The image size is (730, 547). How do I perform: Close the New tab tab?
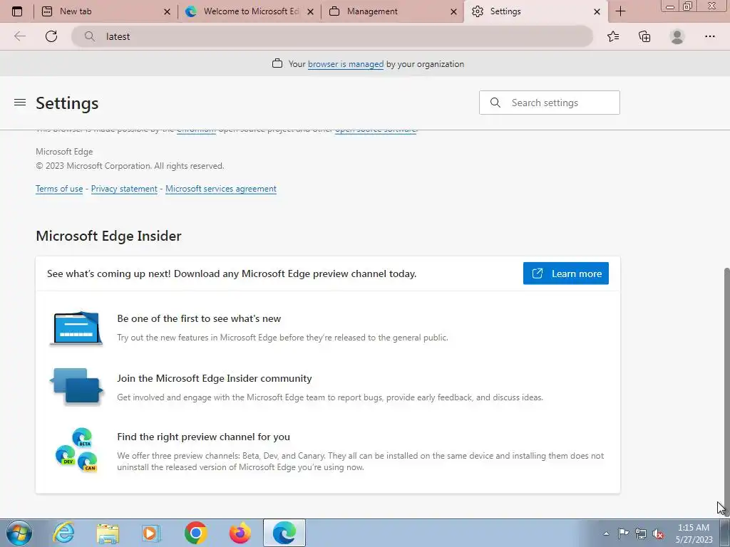pyautogui.click(x=167, y=11)
